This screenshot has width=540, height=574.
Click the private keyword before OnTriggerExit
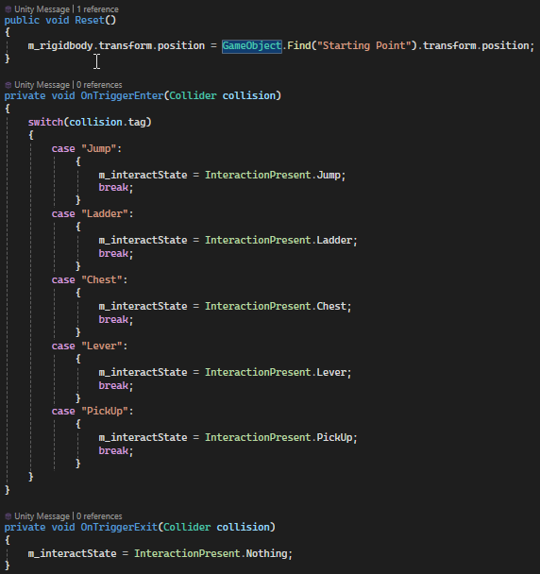(x=25, y=527)
